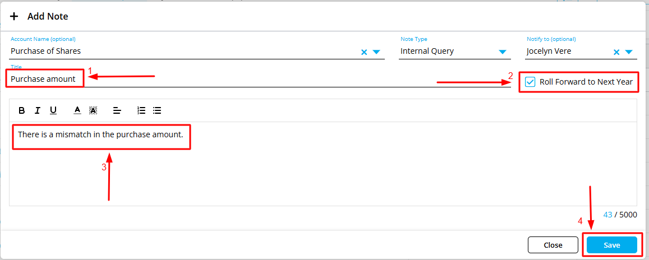Viewport: 649px width, 260px height.
Task: Open the text highlight color tool
Action: (x=93, y=110)
